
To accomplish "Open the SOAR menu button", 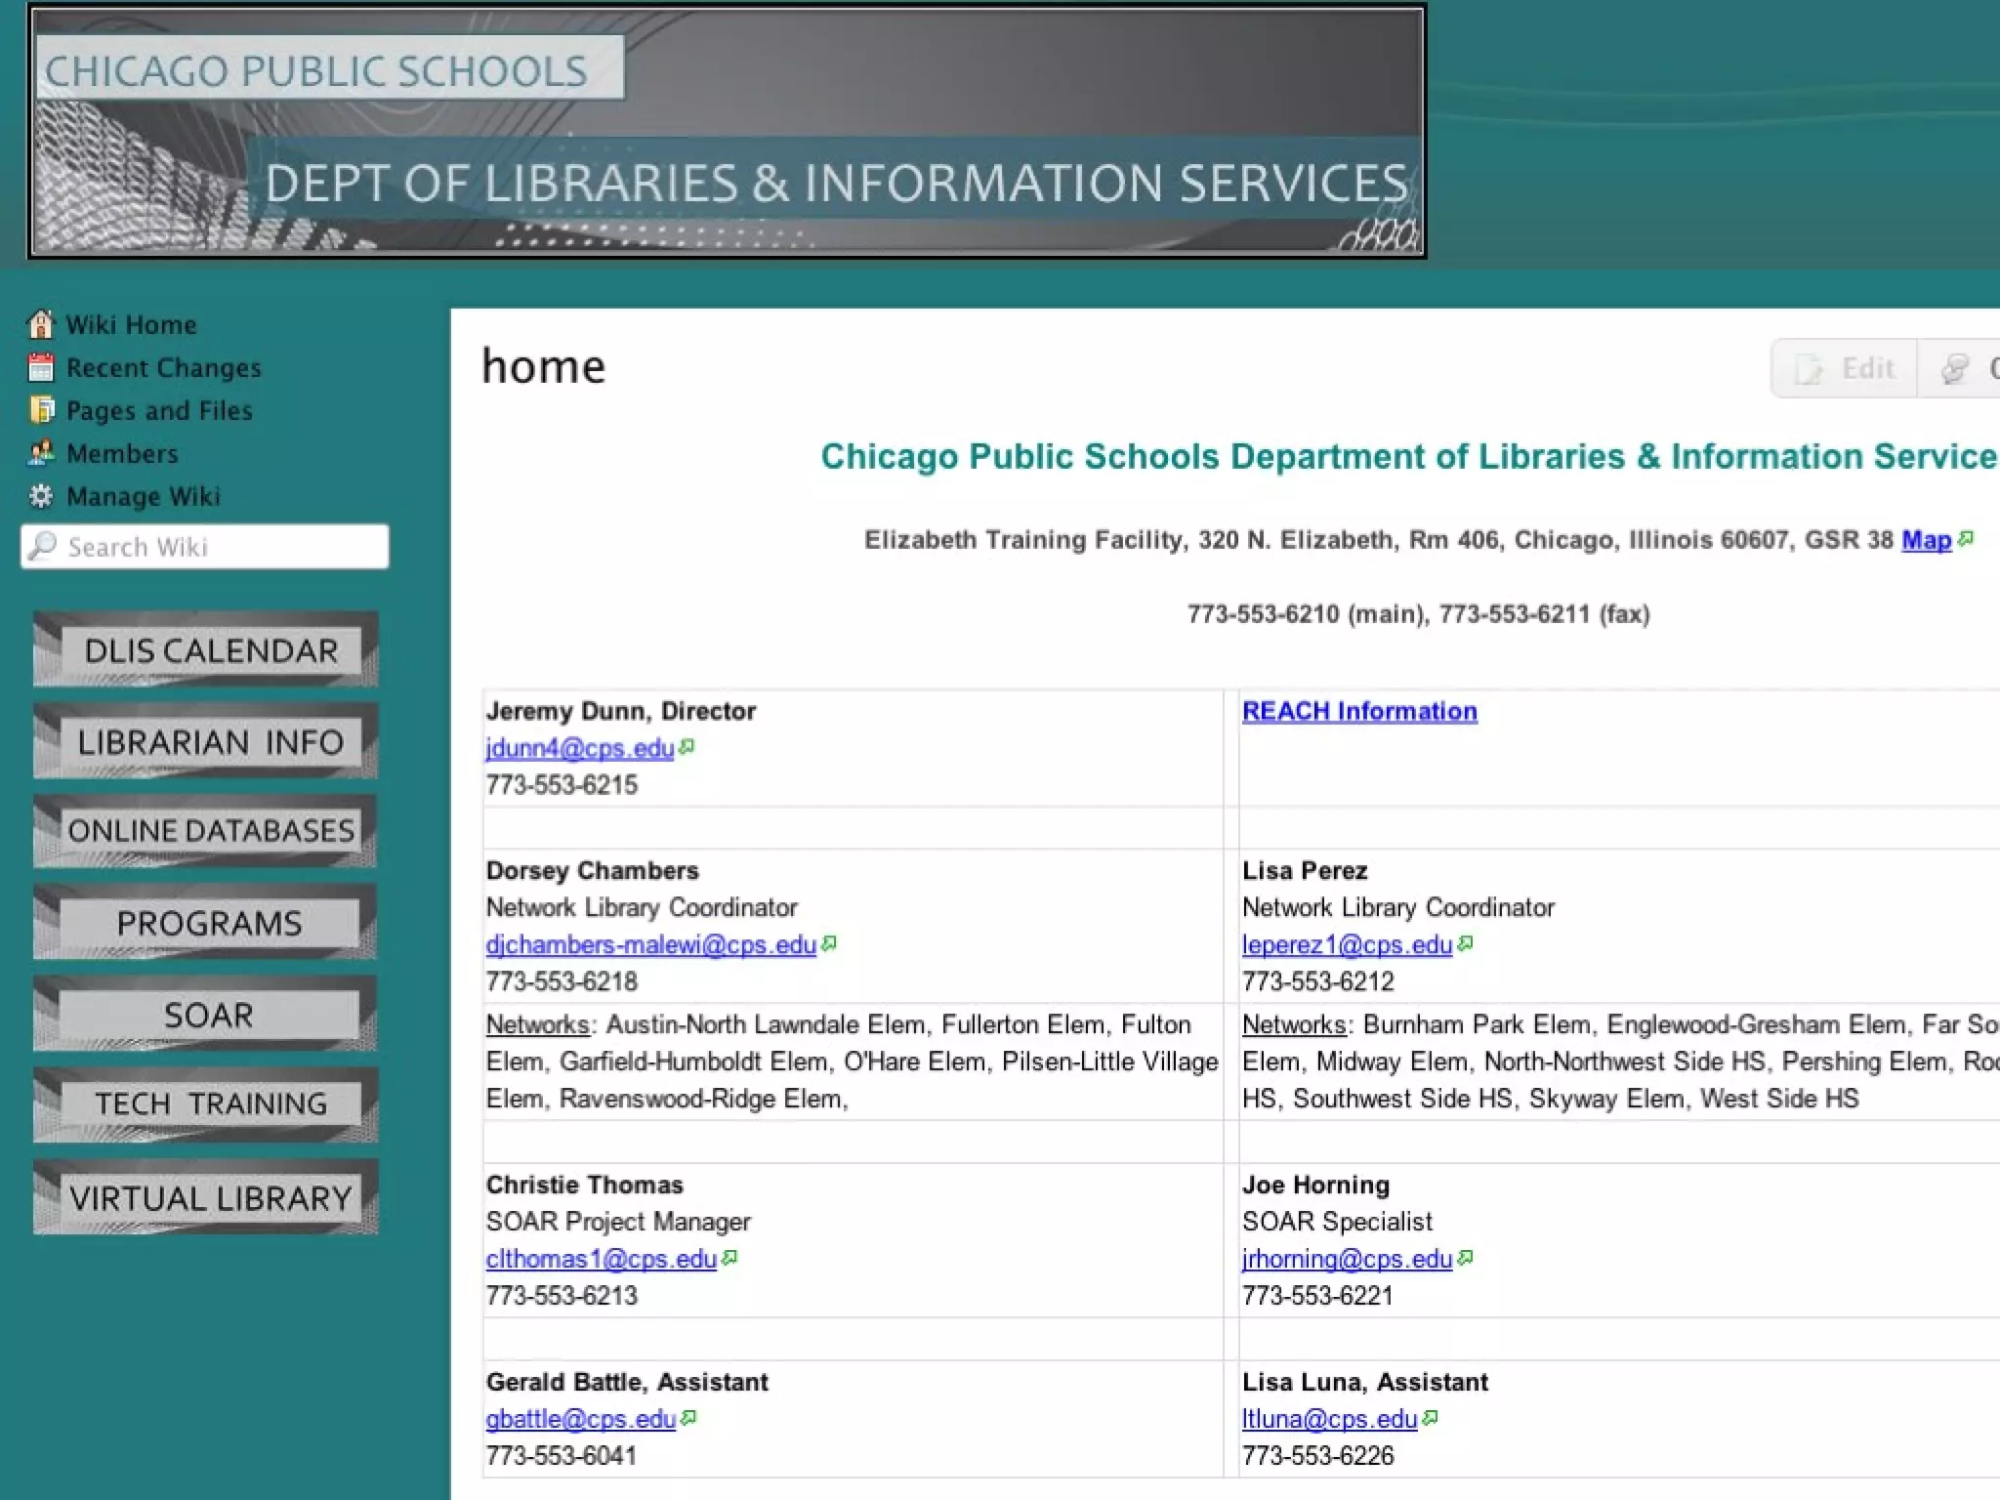I will coord(206,1014).
